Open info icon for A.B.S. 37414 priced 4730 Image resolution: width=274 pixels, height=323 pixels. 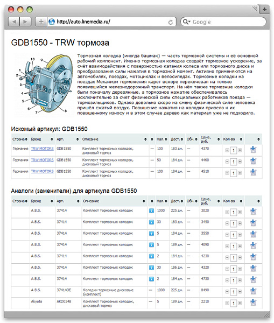151,279
